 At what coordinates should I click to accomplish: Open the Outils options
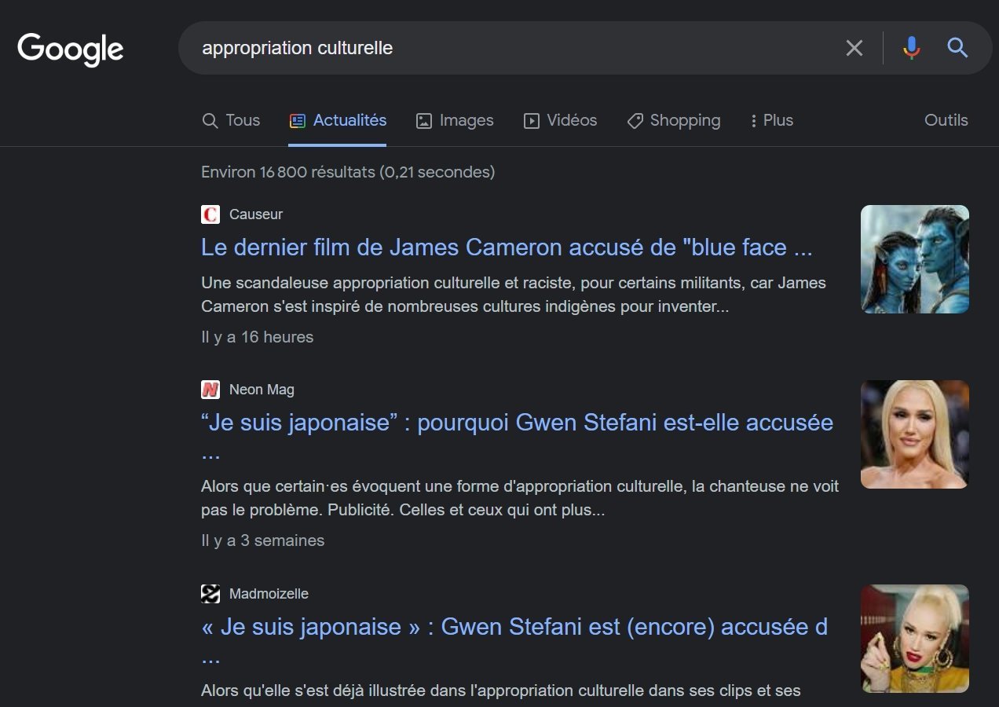pyautogui.click(x=946, y=120)
